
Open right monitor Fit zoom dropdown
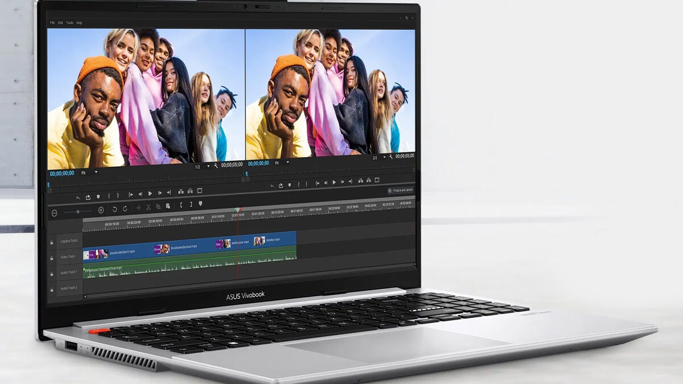click(282, 163)
